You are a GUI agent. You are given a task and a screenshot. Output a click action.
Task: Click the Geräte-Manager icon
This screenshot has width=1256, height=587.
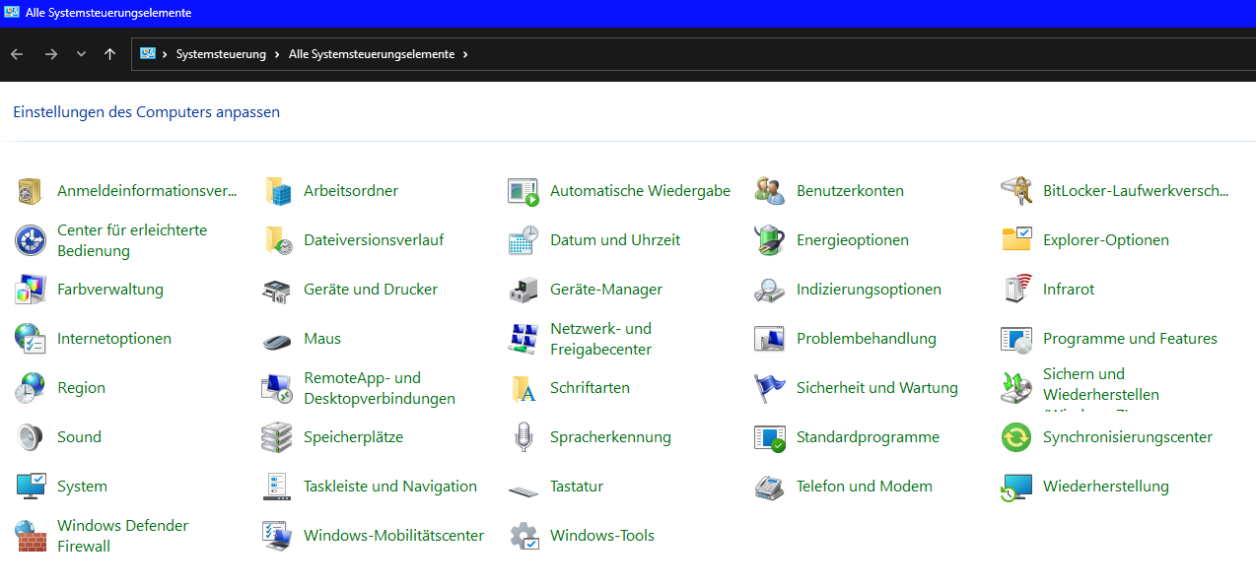point(523,290)
